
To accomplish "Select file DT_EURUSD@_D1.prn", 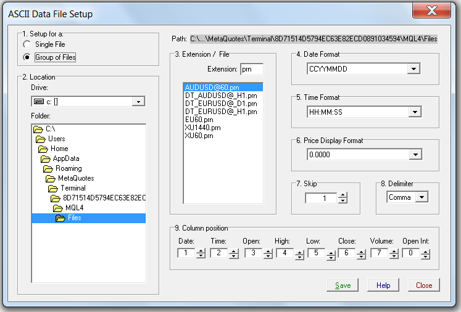I will 221,104.
